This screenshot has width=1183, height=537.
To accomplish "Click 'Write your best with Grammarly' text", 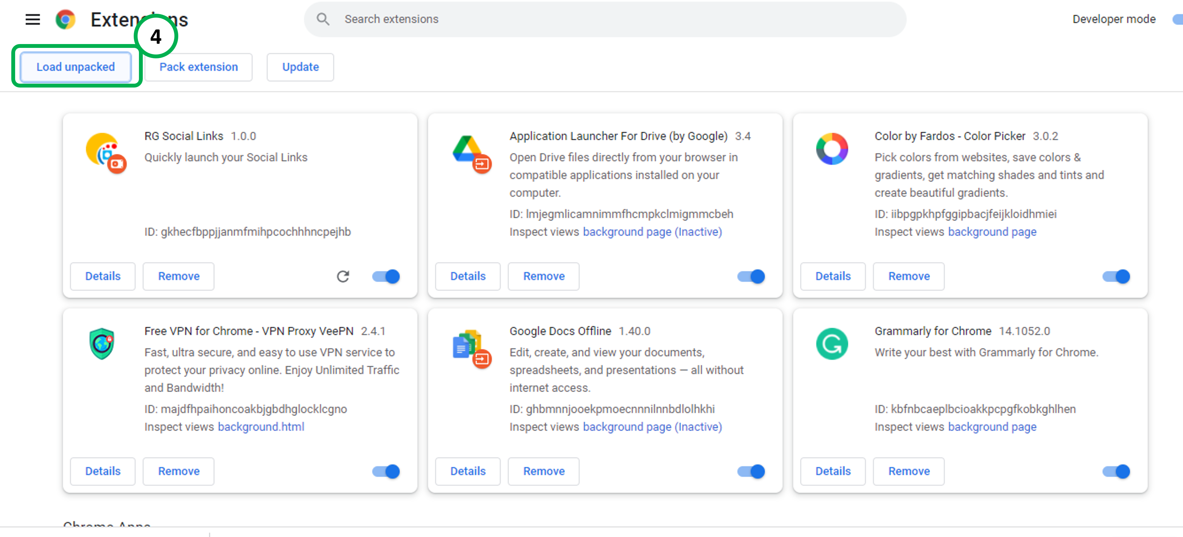I will 986,352.
